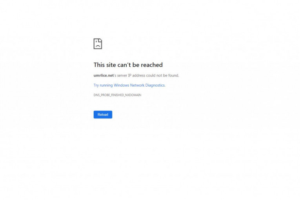
Task: Click the word 'Diagnostics' in the blue link
Action: coord(155,85)
